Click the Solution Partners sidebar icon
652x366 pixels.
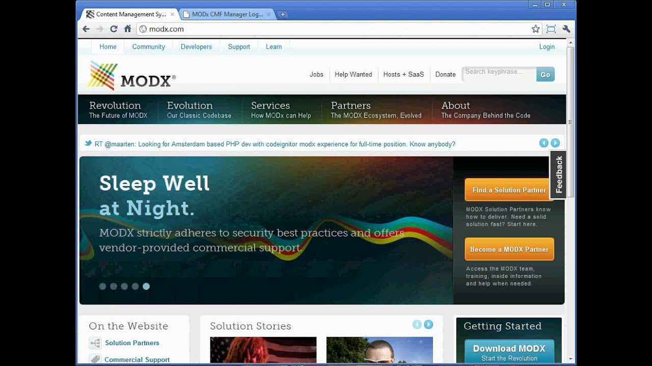(x=95, y=343)
